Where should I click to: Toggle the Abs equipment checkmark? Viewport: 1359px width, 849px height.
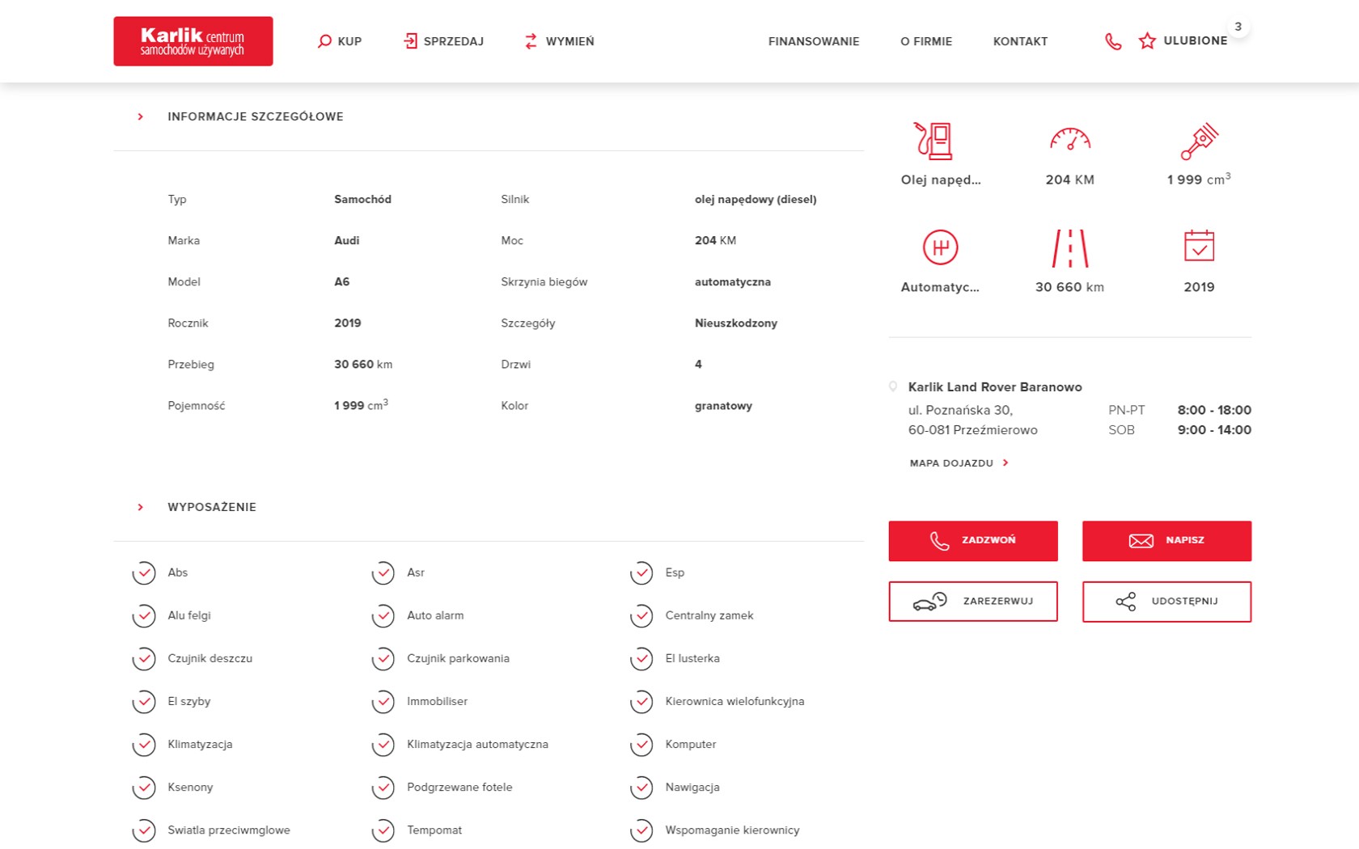click(144, 572)
